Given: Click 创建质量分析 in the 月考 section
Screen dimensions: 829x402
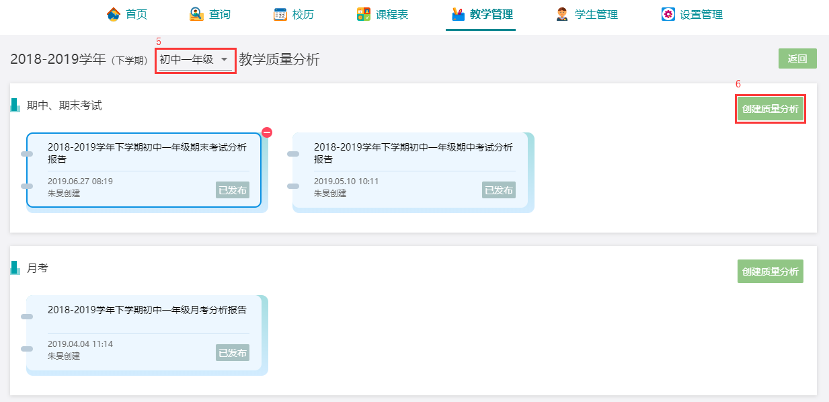Looking at the screenshot, I should (771, 272).
